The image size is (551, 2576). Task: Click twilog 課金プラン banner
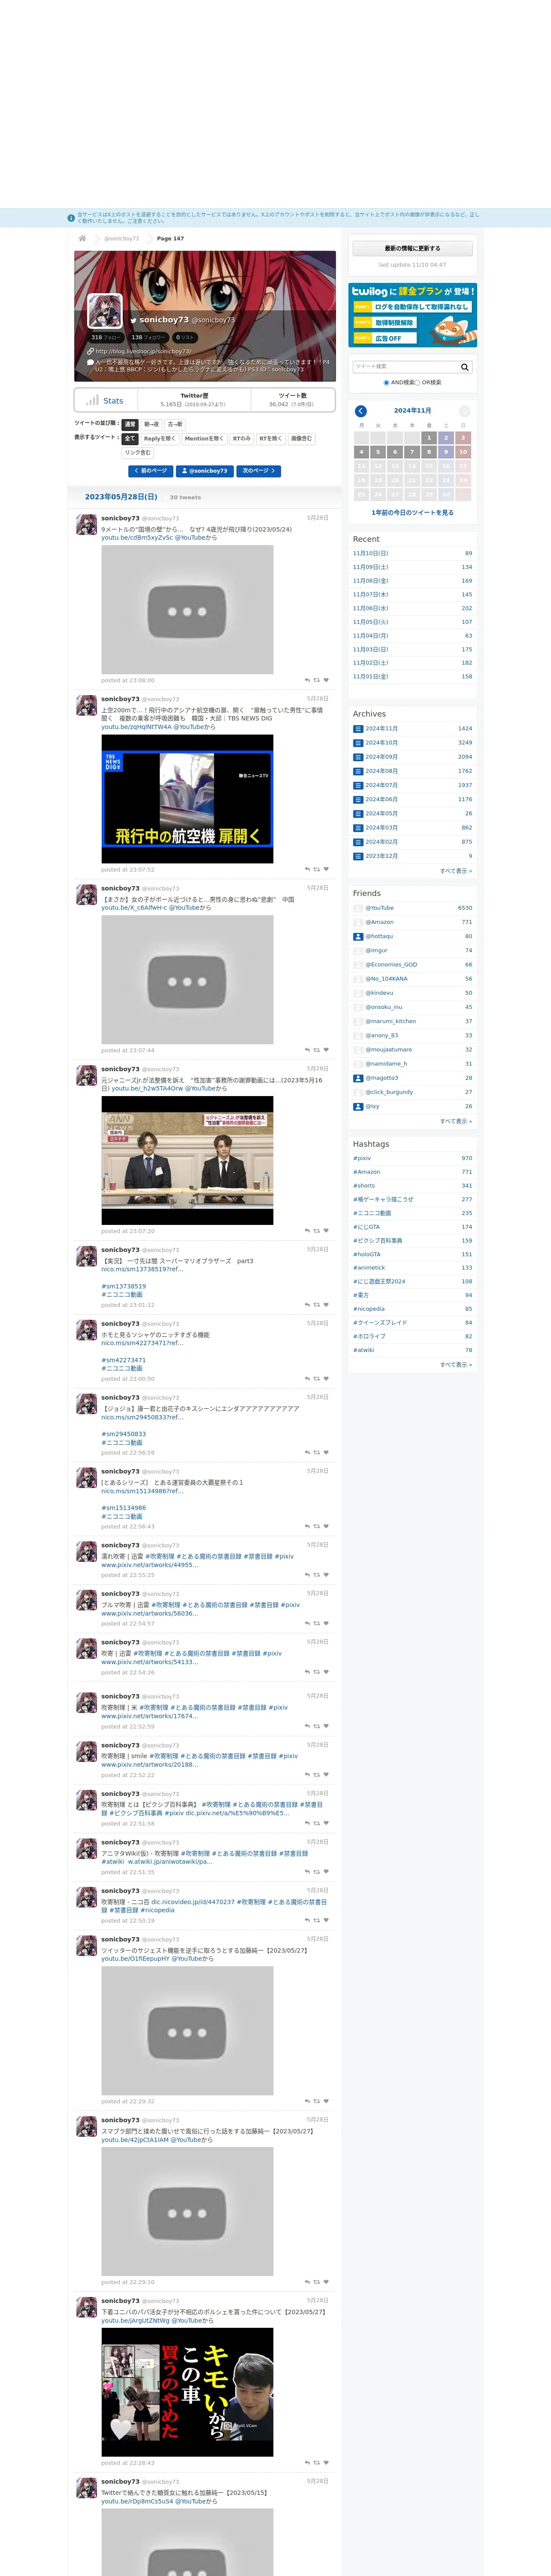click(x=412, y=315)
